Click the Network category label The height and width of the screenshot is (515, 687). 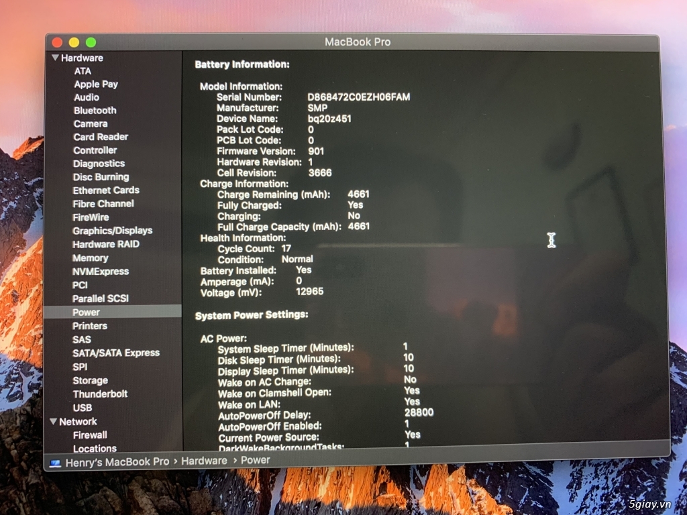click(x=78, y=422)
